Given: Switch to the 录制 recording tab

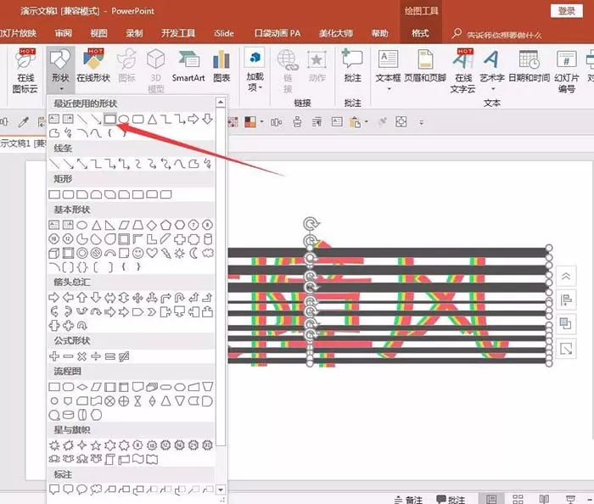Looking at the screenshot, I should 134,33.
